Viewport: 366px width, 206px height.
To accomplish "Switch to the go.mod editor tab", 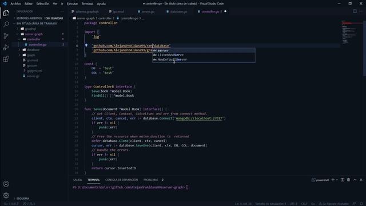I will tap(118, 11).
